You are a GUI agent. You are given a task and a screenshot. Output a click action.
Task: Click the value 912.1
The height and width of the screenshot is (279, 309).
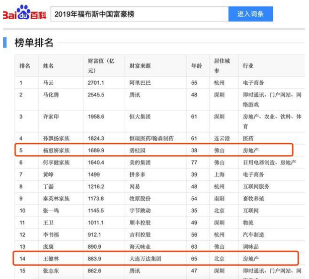coord(94,235)
